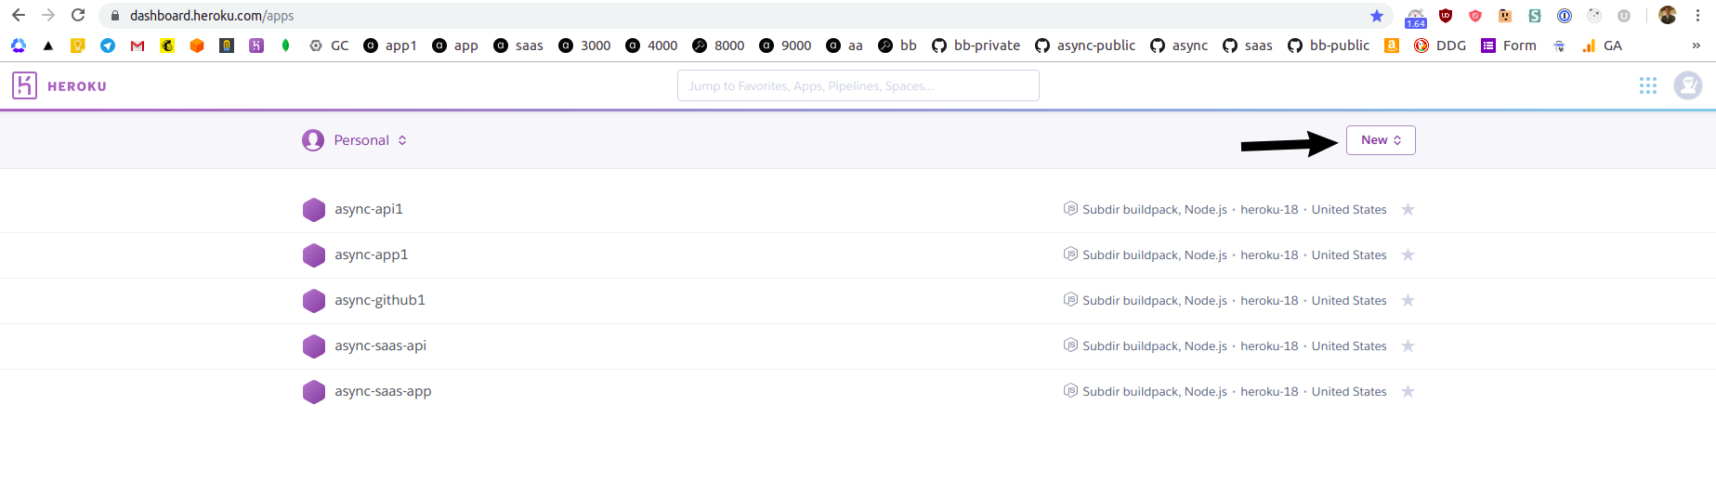Open the Heroku account avatar menu

[x=1688, y=85]
